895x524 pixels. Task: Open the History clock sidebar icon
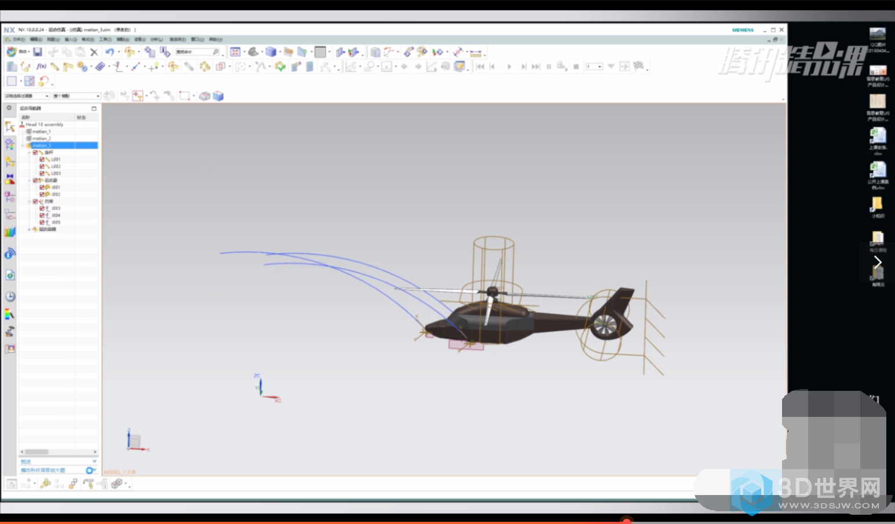(x=10, y=296)
